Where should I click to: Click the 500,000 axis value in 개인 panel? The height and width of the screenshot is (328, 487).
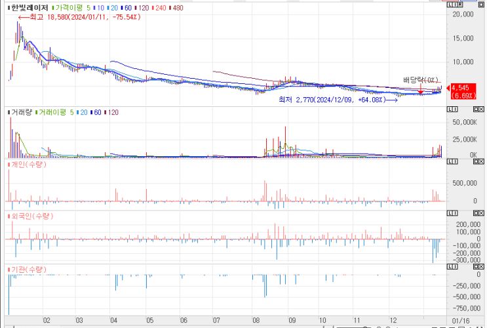(x=465, y=183)
